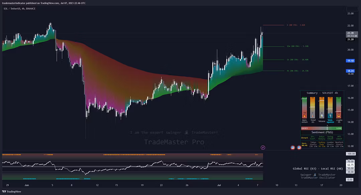Click the purple lightning bolt event icon
Viewport: 361px width, 195px height.
click(x=263, y=147)
